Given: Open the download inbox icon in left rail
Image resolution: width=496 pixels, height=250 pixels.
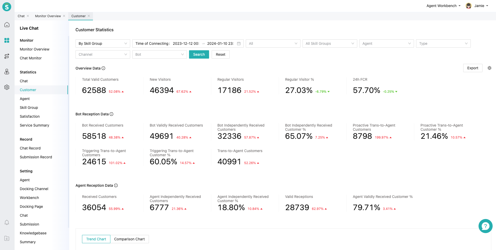Looking at the screenshot, I should click(7, 238).
